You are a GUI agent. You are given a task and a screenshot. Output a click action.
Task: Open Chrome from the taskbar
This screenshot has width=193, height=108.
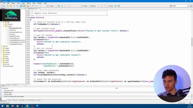[17, 106]
